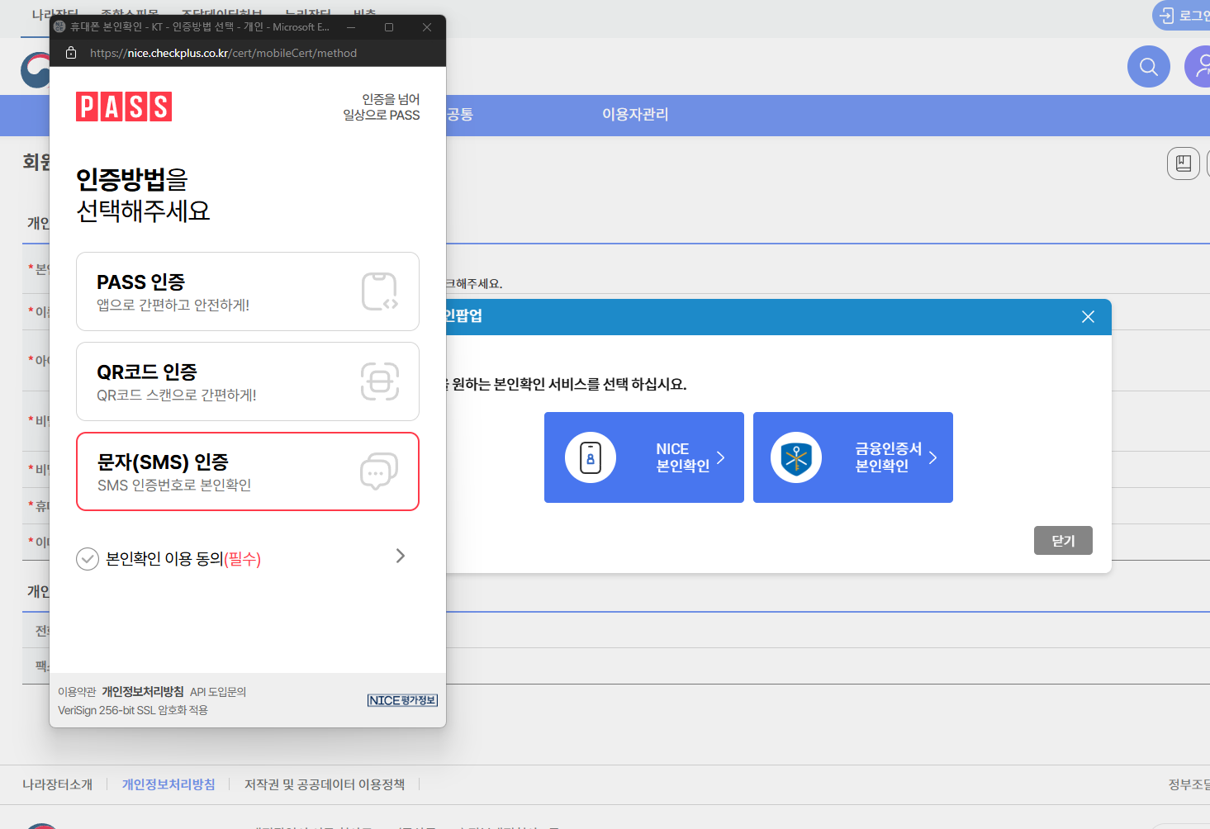Click the address bar lock icon
This screenshot has height=829, width=1210.
tap(71, 53)
